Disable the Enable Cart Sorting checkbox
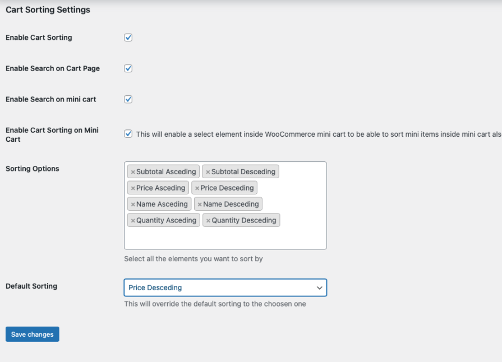Screen dimensions: 502x362 point(128,37)
